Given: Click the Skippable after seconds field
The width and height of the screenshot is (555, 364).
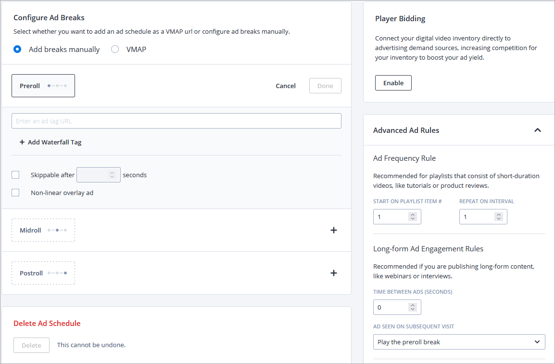Looking at the screenshot, I should point(94,175).
